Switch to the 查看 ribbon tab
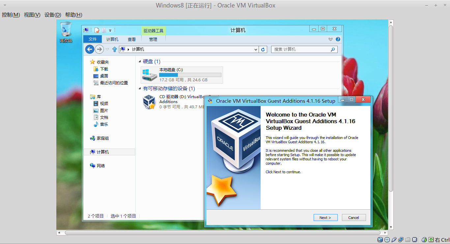The image size is (450, 244). click(x=132, y=39)
